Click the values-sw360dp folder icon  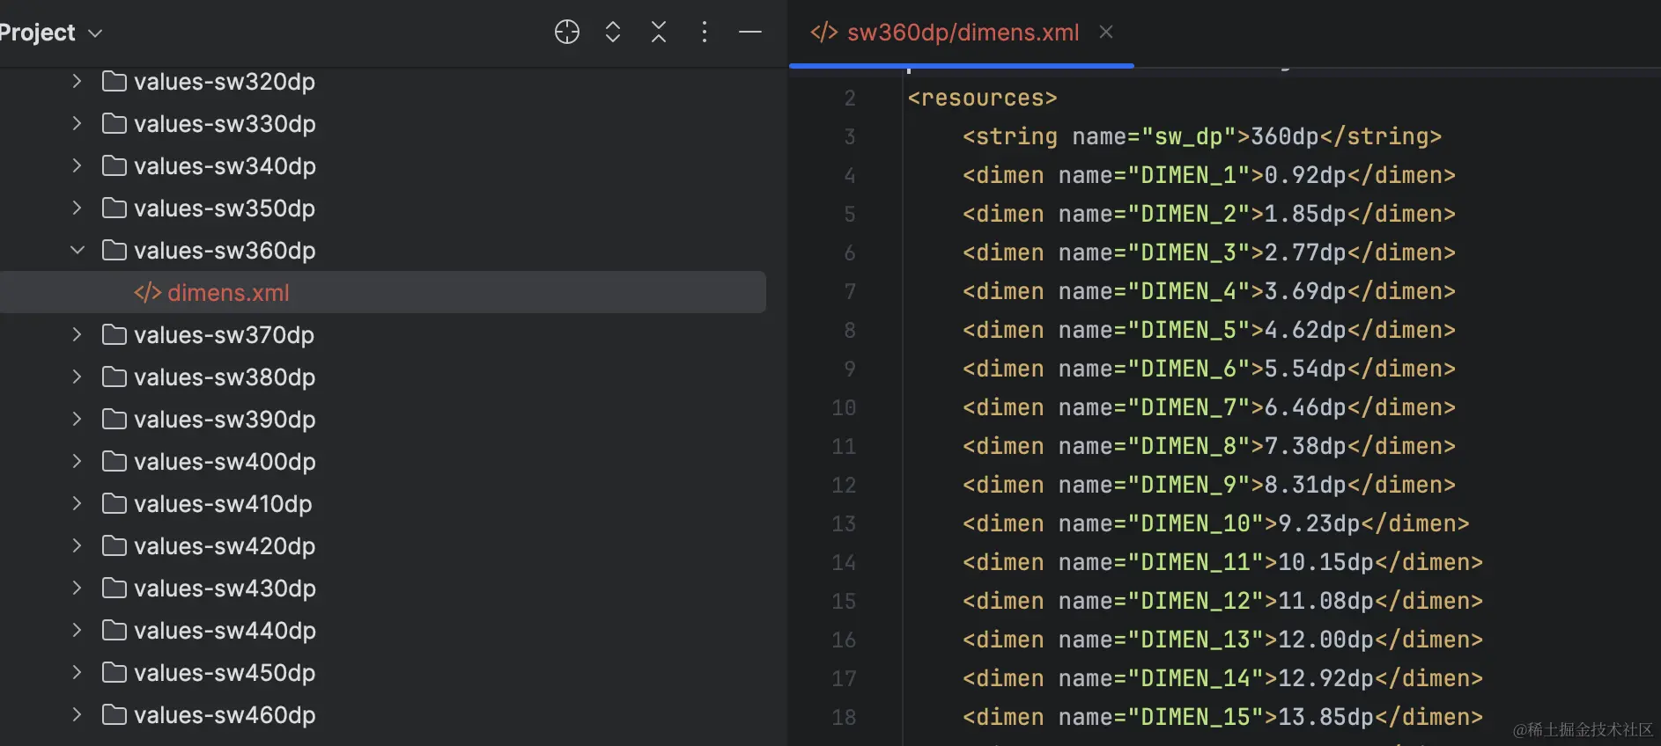[x=114, y=251]
